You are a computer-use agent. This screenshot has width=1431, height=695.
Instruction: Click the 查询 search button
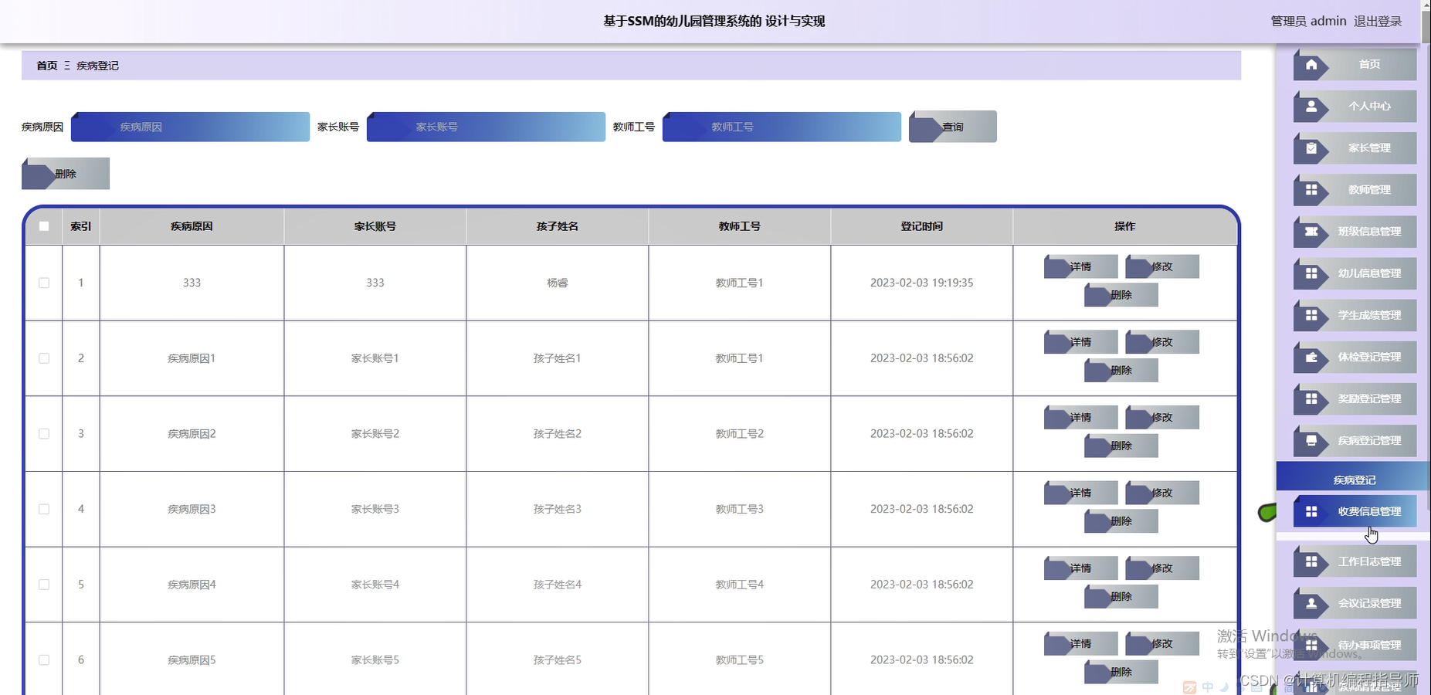(952, 127)
